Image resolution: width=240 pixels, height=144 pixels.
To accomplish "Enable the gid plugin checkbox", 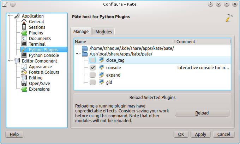I will [92, 82].
